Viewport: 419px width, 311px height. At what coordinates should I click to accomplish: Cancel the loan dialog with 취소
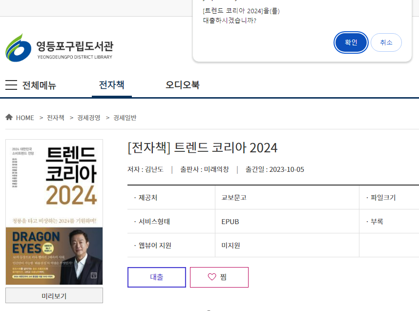[386, 42]
